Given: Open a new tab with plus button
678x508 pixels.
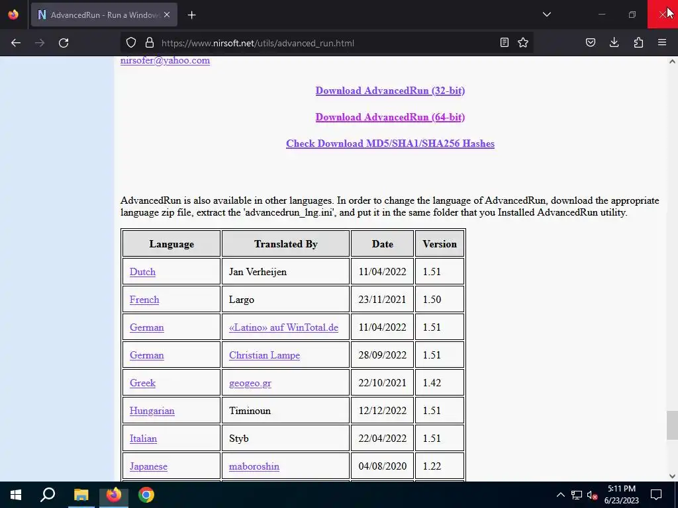Looking at the screenshot, I should (192, 15).
